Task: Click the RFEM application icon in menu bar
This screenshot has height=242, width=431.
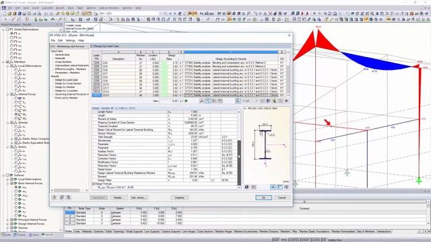Action: pos(4,8)
